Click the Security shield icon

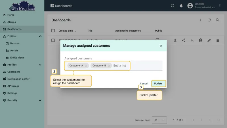(4, 100)
